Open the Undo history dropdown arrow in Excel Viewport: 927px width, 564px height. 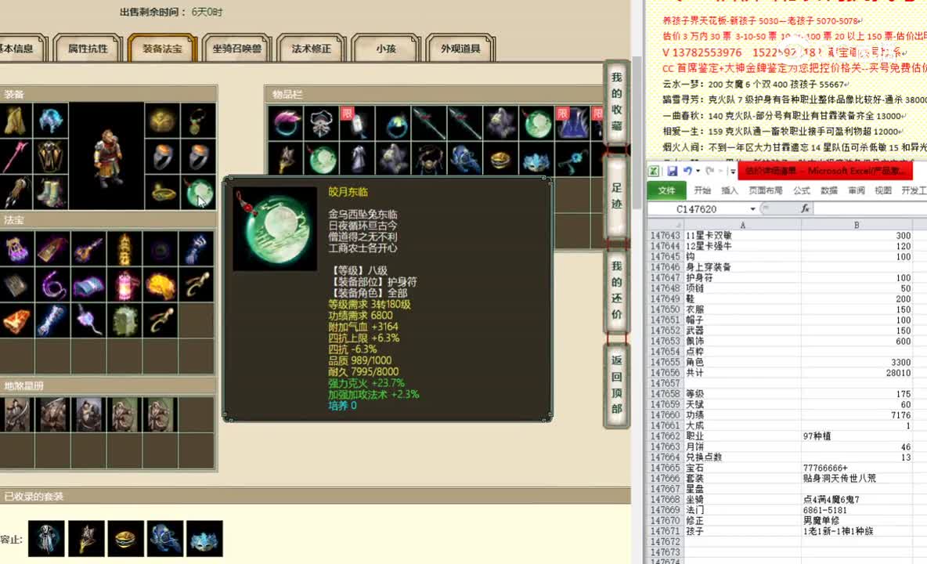pyautogui.click(x=698, y=172)
